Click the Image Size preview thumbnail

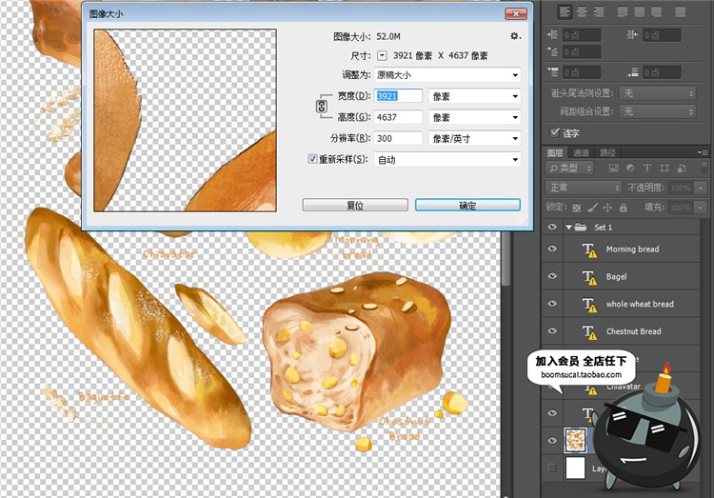tap(185, 120)
